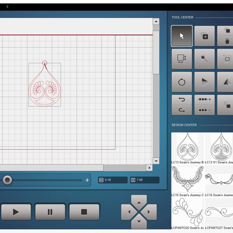The width and height of the screenshot is (233, 233).
Task: Select the LCPANTO26 Swan's design thumbnail
Action: click(188, 214)
